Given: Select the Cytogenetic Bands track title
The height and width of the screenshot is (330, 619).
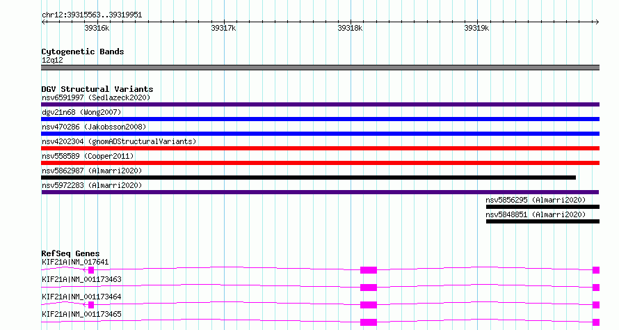Looking at the screenshot, I should point(83,52).
